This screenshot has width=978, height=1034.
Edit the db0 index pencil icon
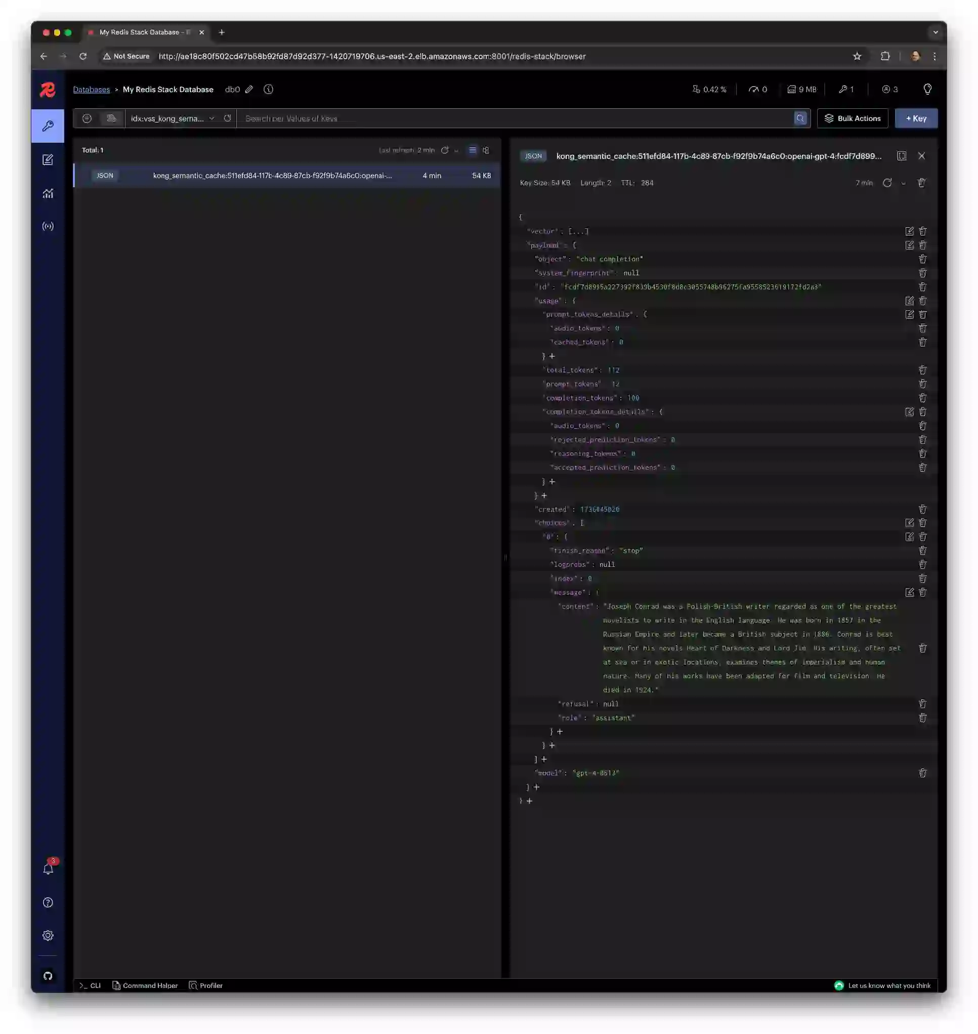click(x=249, y=89)
